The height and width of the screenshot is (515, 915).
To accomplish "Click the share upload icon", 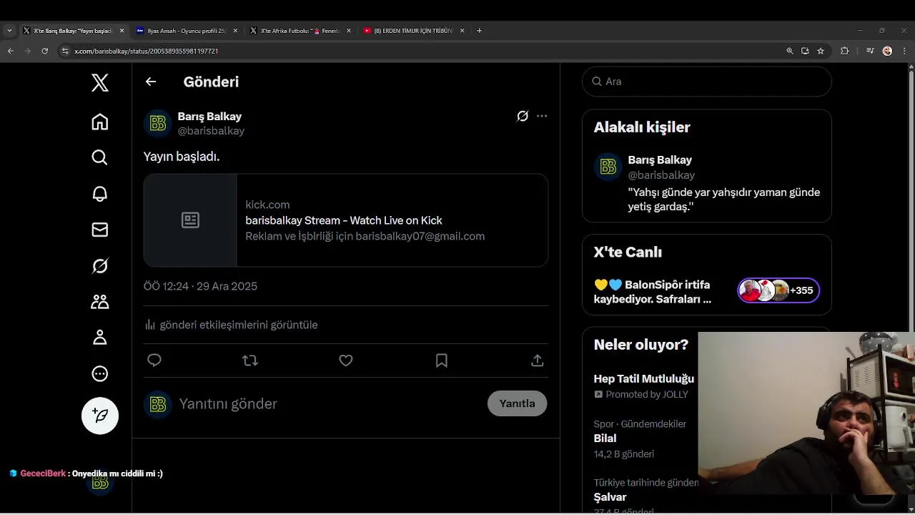I will [x=538, y=360].
